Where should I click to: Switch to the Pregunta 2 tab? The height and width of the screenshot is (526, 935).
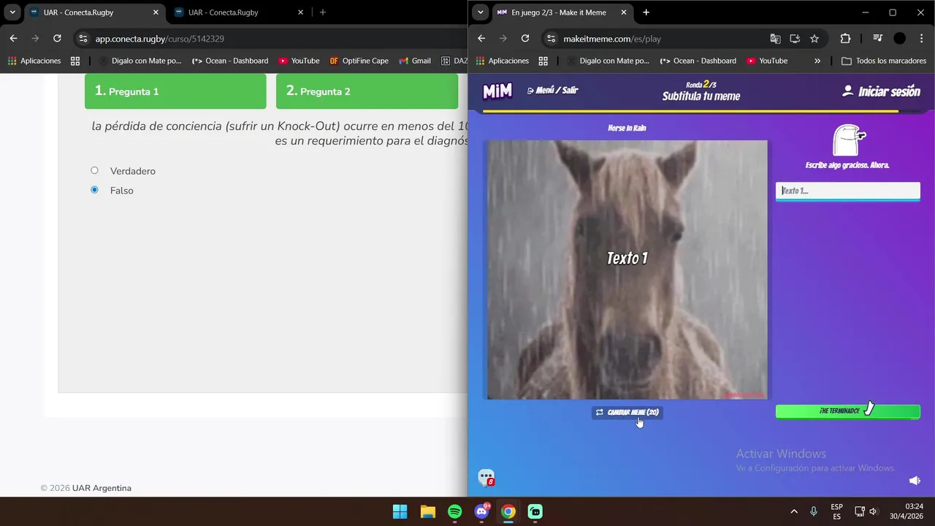point(367,91)
